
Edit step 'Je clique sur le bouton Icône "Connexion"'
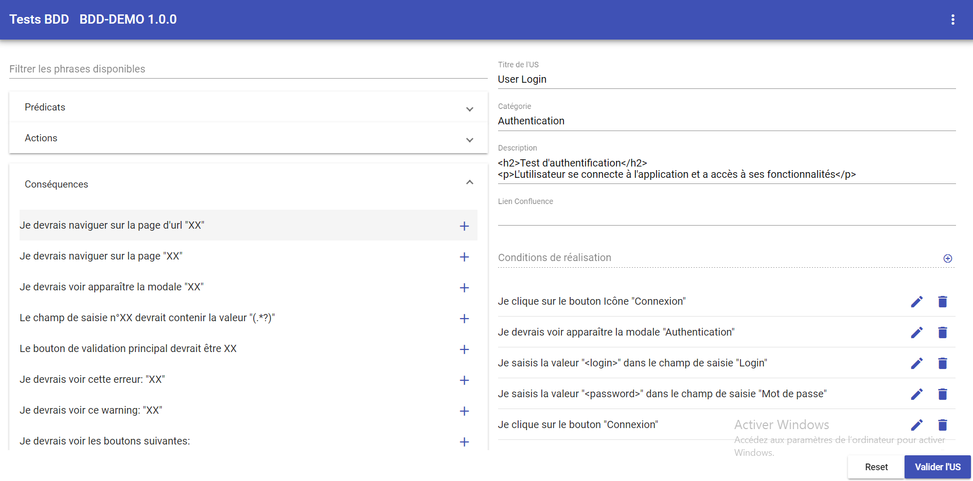[x=917, y=302]
